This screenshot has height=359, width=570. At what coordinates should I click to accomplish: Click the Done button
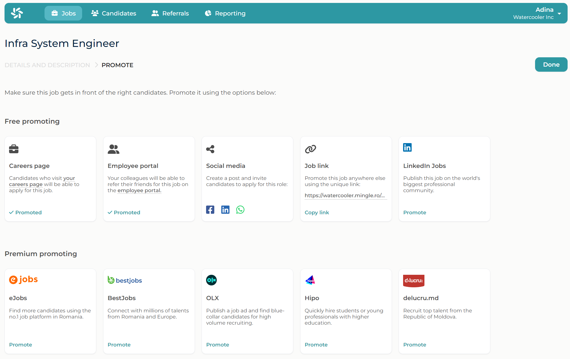[x=551, y=64]
